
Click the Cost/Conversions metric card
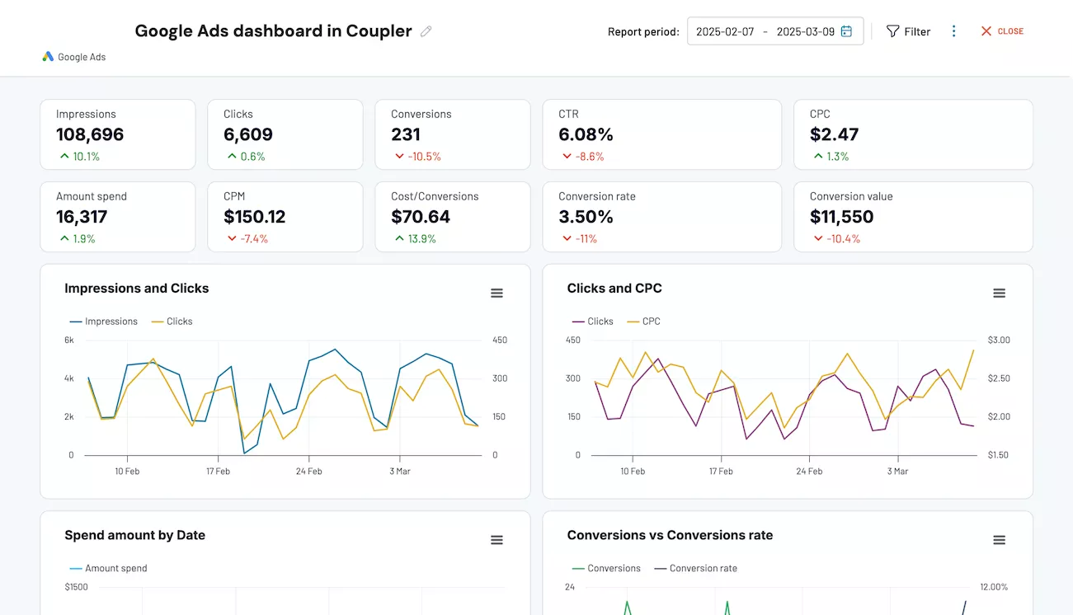click(x=452, y=217)
